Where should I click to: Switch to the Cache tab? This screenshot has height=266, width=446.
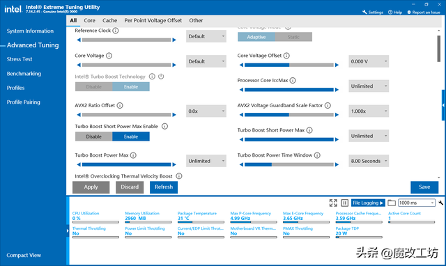tap(110, 20)
